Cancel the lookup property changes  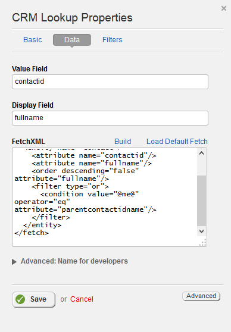click(82, 299)
